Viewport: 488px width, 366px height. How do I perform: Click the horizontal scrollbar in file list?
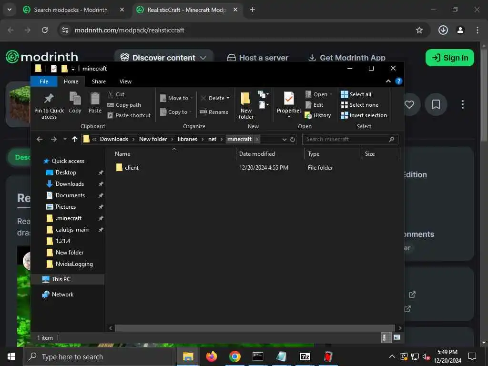coord(255,328)
